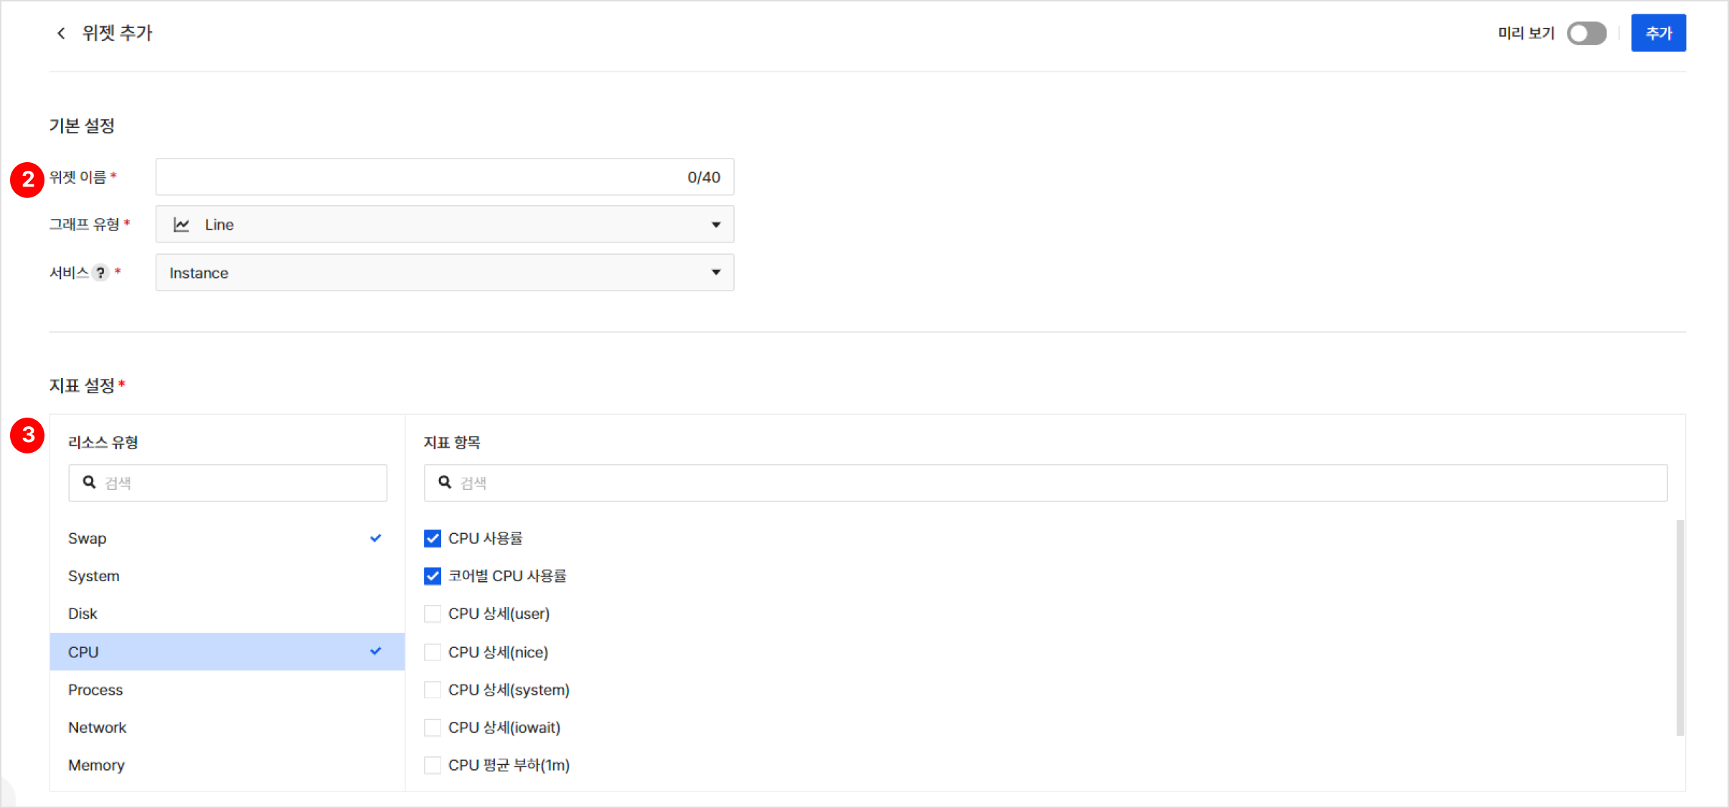Click the question mark help icon beside 서비스
Viewport: 1729px width, 808px height.
pos(100,273)
